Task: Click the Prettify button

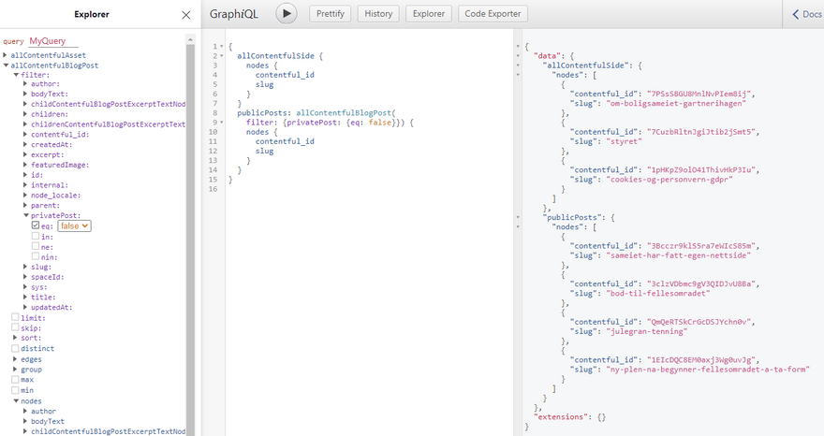Action: point(329,14)
